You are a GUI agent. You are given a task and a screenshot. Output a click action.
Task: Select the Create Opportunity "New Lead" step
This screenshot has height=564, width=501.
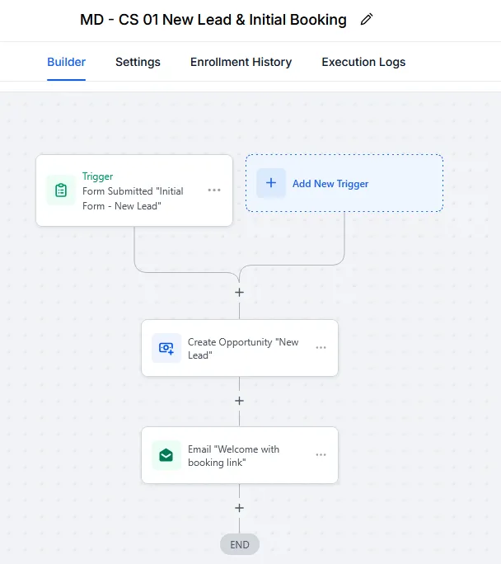coord(242,348)
